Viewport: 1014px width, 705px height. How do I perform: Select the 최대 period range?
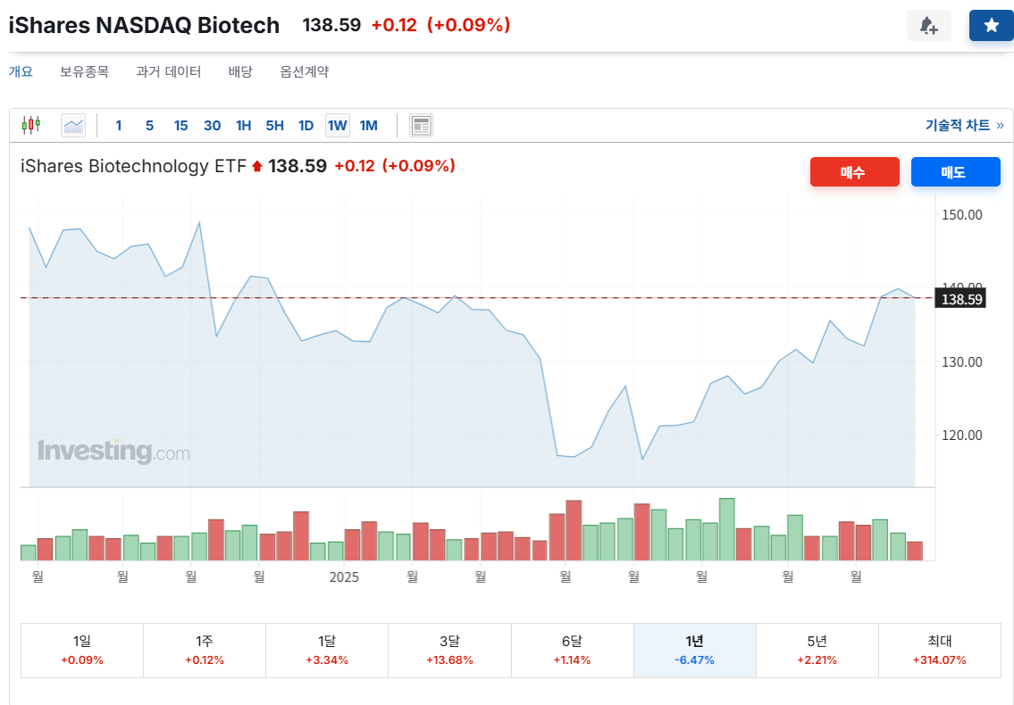point(940,650)
